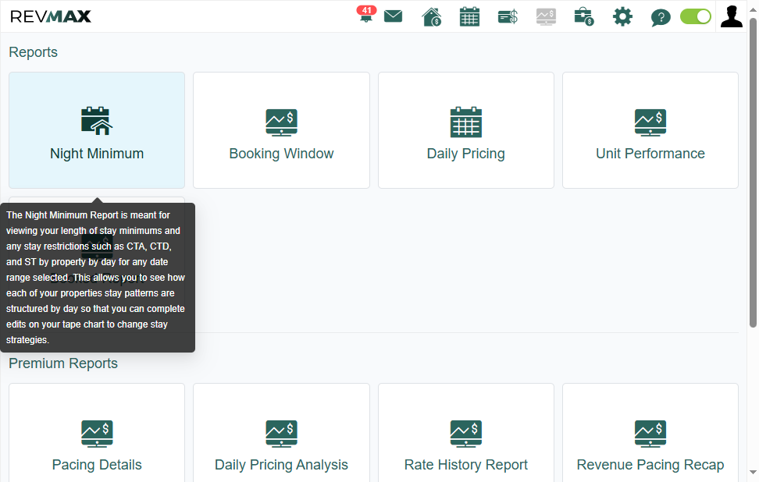Image resolution: width=759 pixels, height=482 pixels.
Task: Click the vertical scrollbar thumb
Action: (753, 173)
